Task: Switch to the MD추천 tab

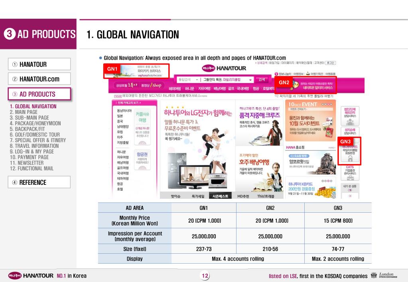Action: click(x=243, y=196)
